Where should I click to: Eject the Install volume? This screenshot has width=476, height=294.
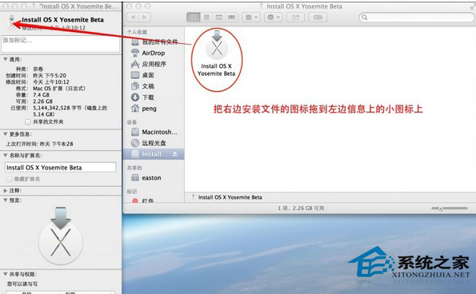point(175,154)
